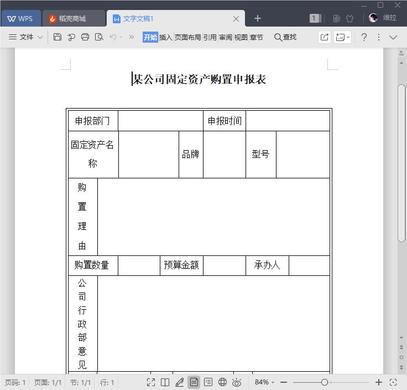Expand the 文件 dropdown arrow
The width and height of the screenshot is (407, 390).
click(40, 38)
